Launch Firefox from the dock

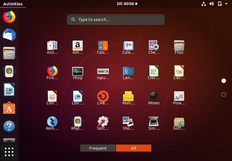9,17
